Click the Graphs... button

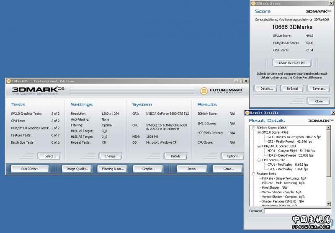[148, 169]
